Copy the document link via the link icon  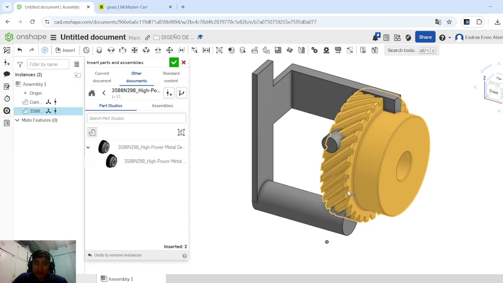pos(147,37)
